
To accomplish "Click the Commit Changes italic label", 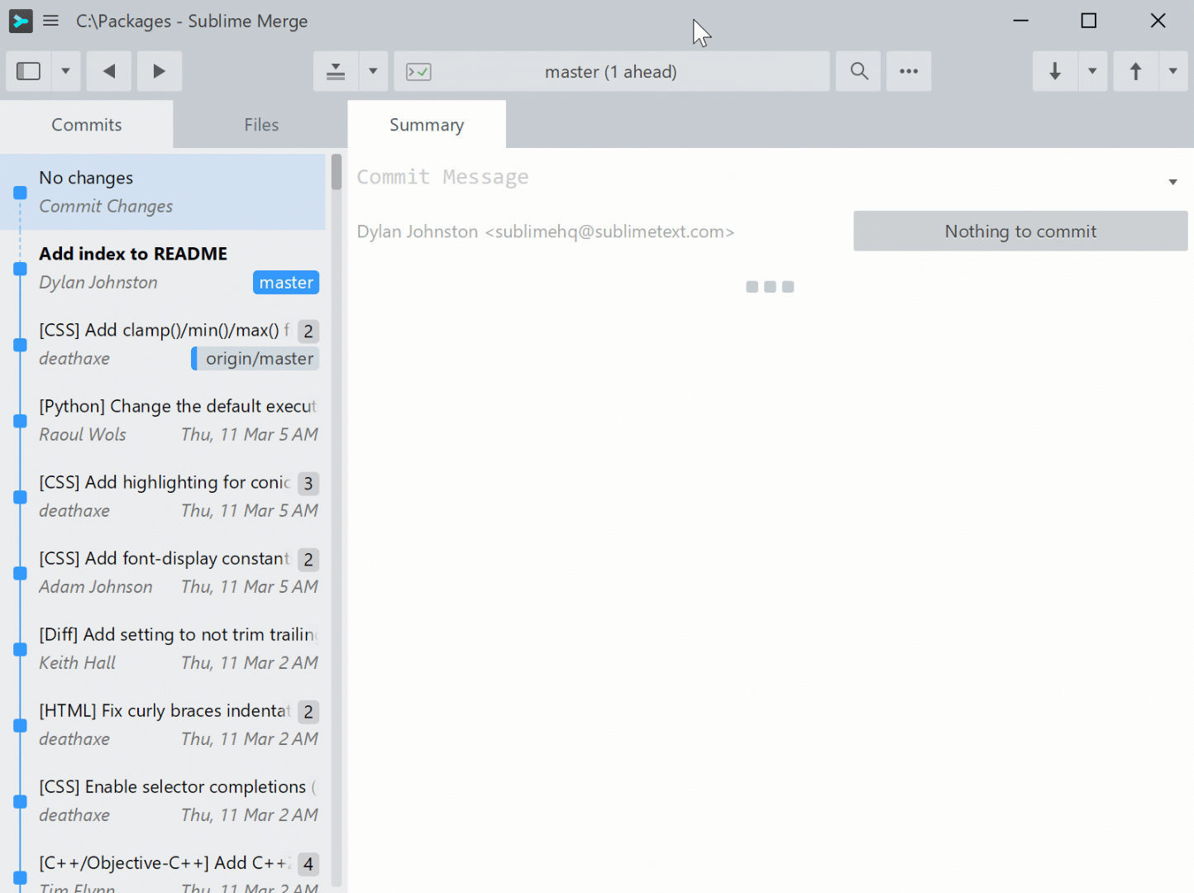I will click(x=106, y=207).
